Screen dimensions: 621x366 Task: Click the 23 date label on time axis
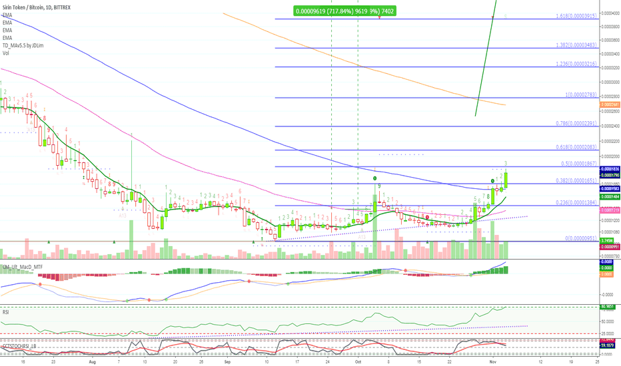pos(53,361)
